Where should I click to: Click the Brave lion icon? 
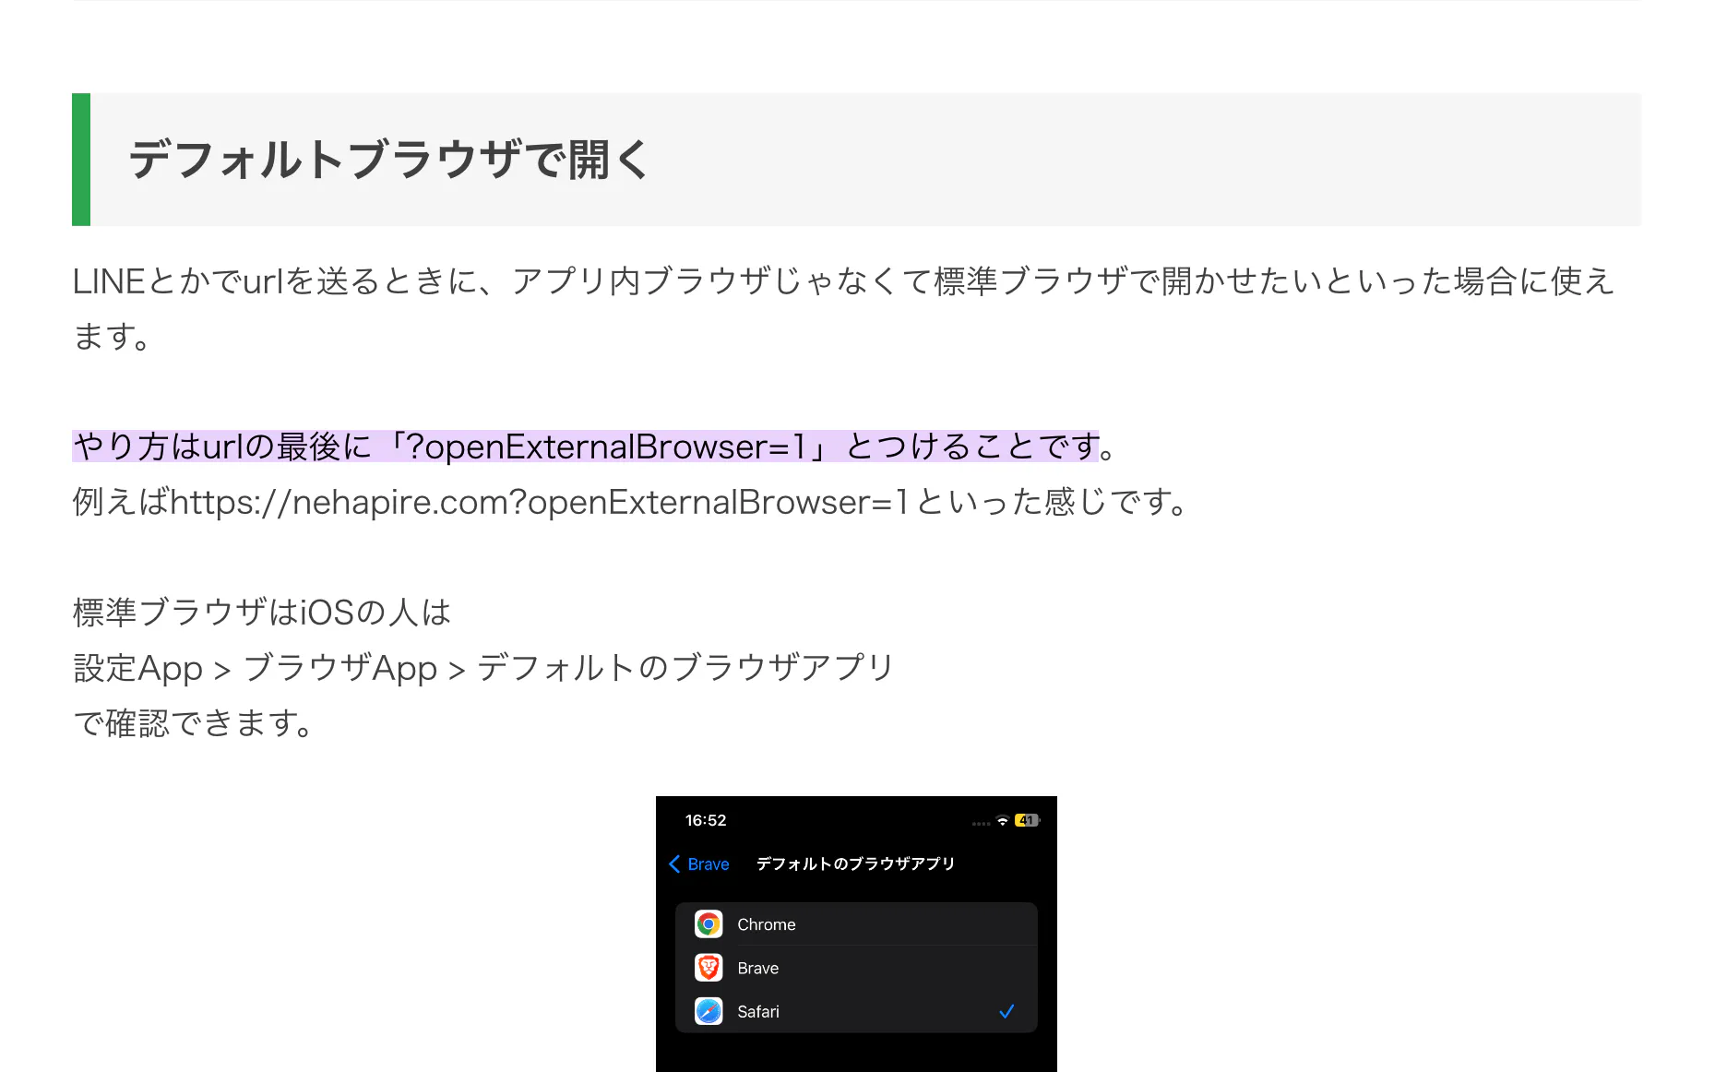coord(709,968)
